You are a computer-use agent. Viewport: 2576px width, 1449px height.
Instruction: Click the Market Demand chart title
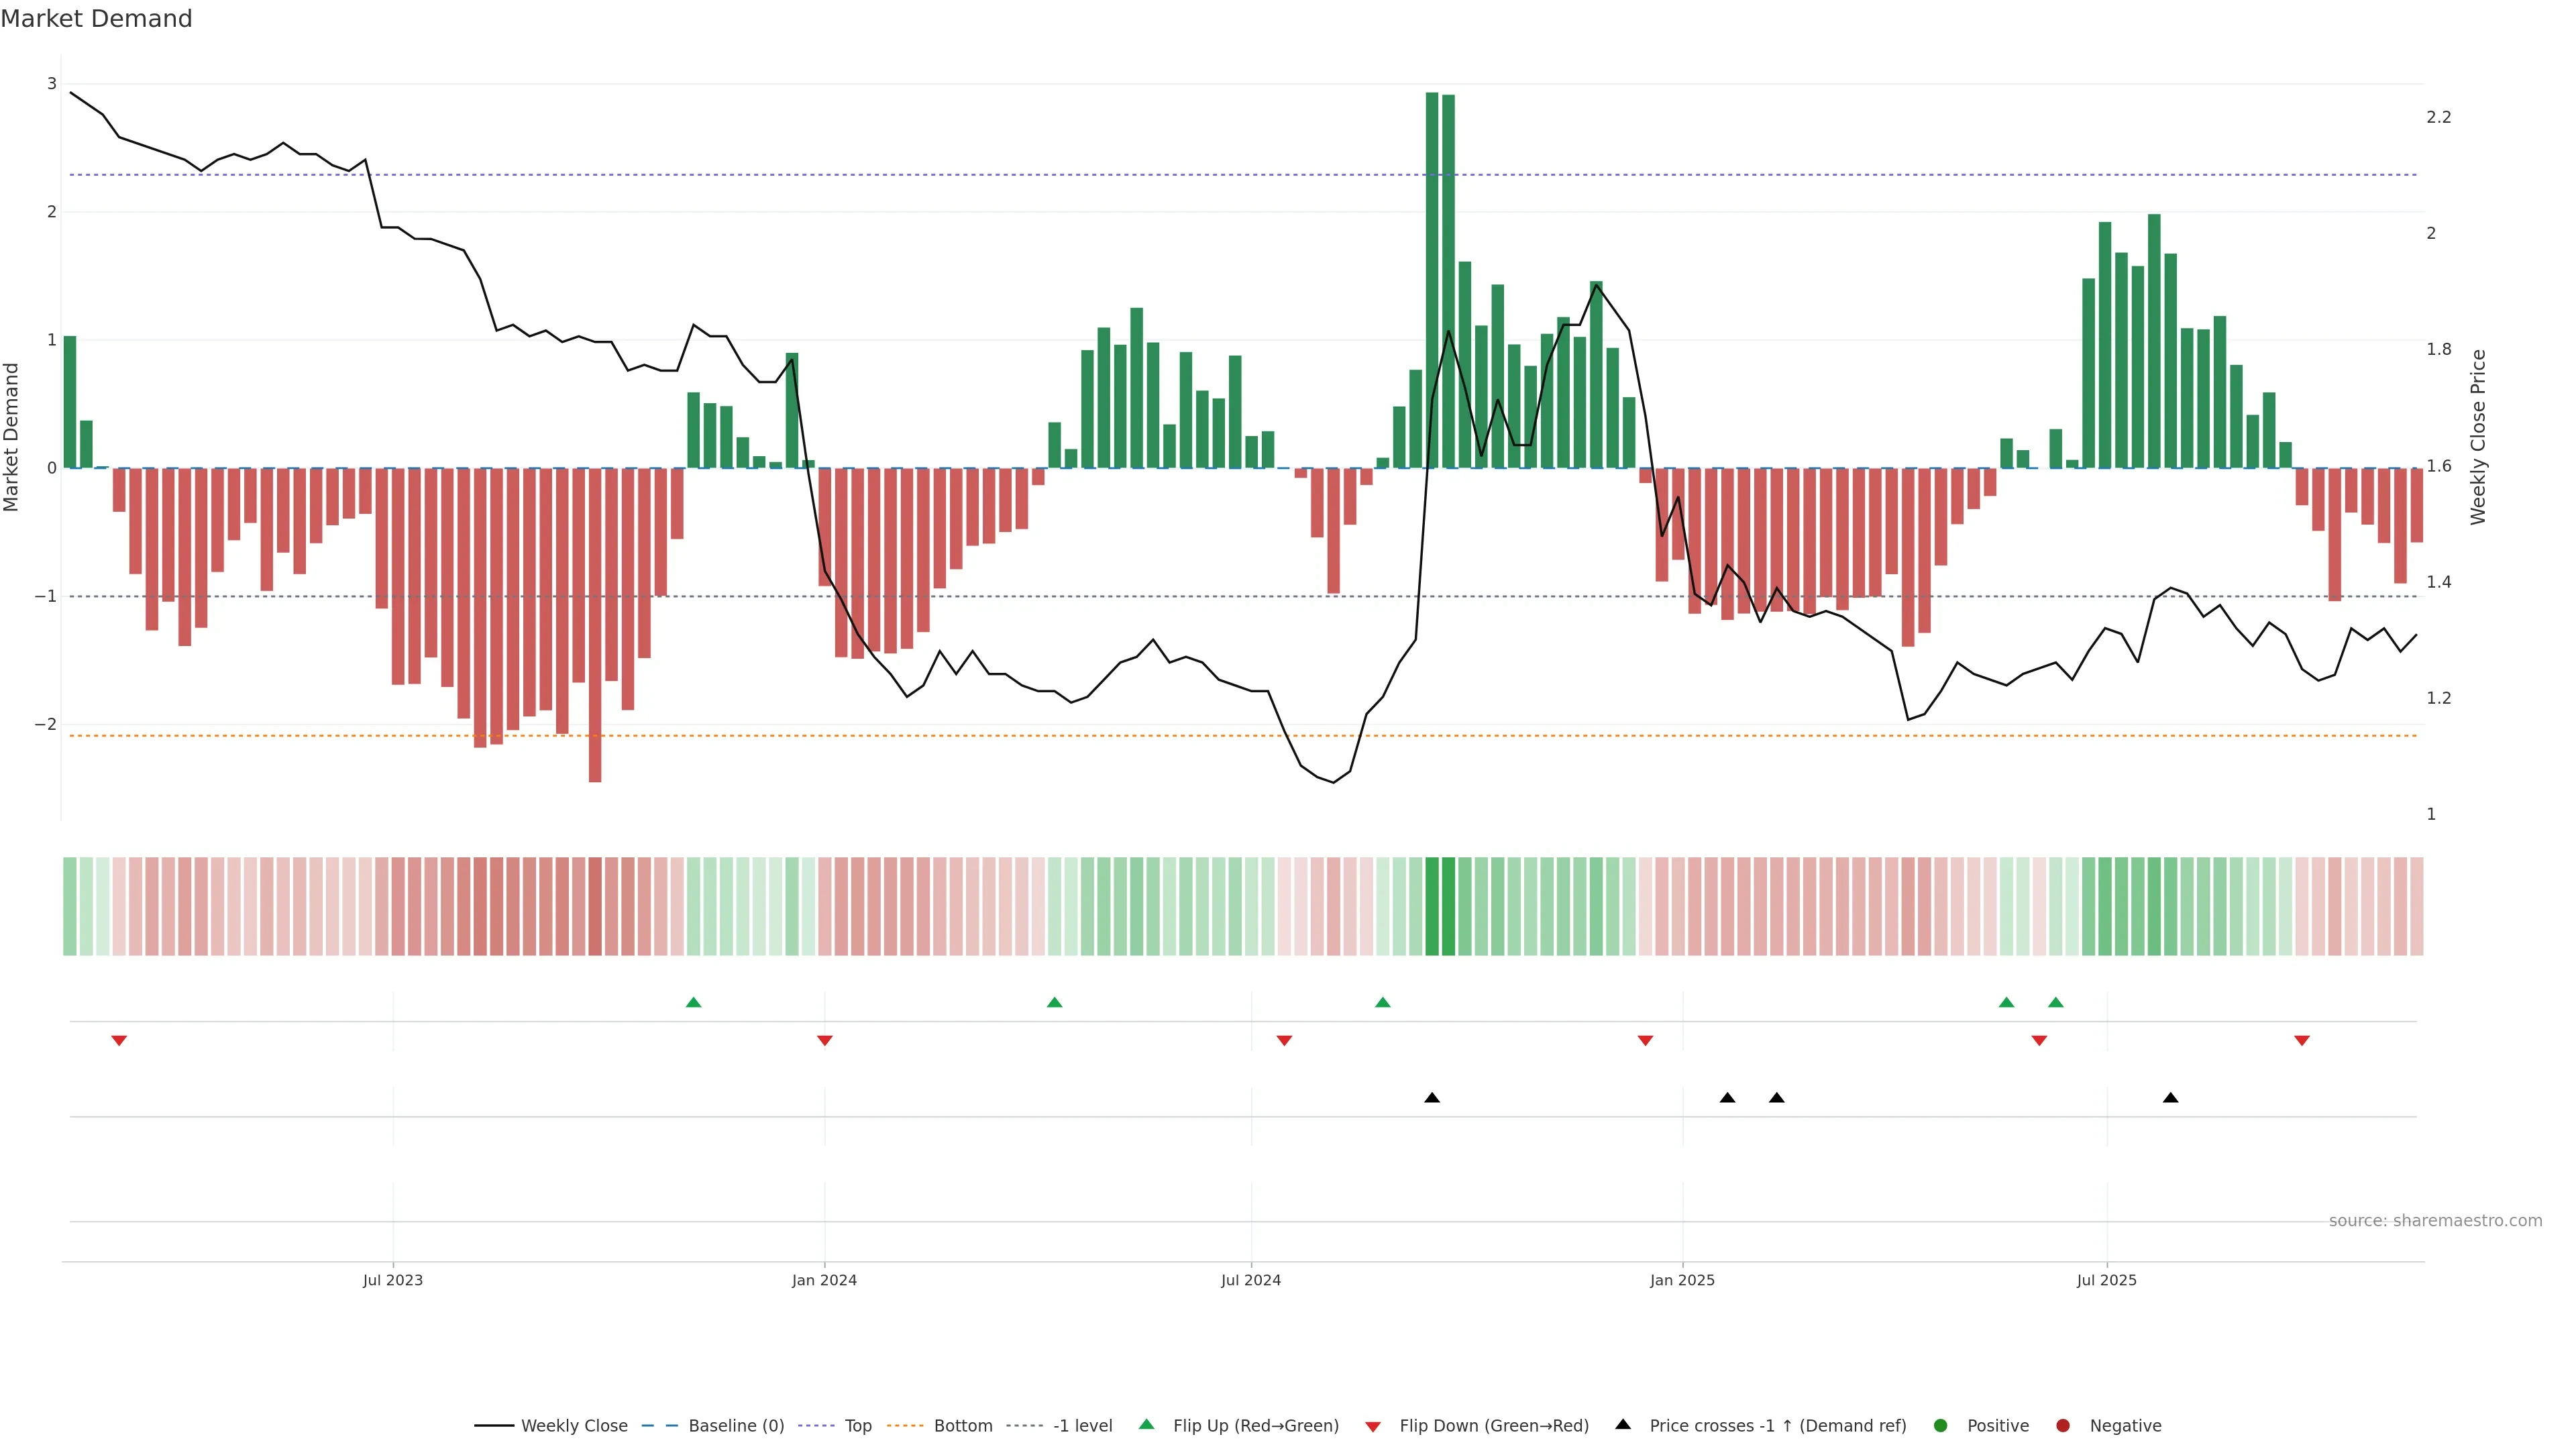pyautogui.click(x=96, y=19)
